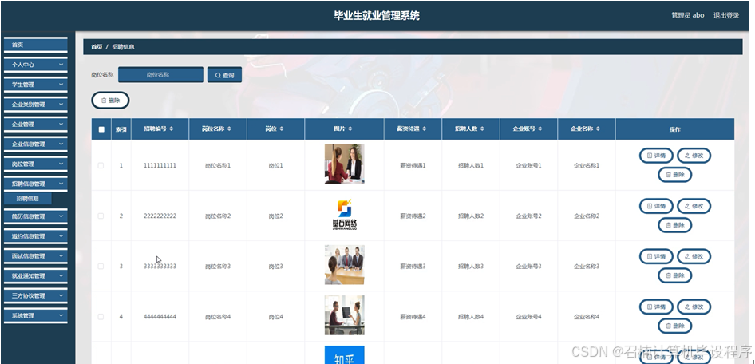Image resolution: width=755 pixels, height=364 pixels.
Task: Click 修改 button for row 1
Action: click(694, 156)
